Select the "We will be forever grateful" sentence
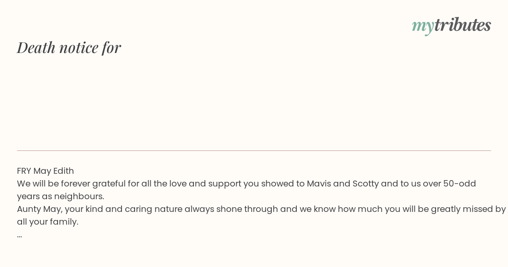This screenshot has width=508, height=267. click(x=246, y=190)
